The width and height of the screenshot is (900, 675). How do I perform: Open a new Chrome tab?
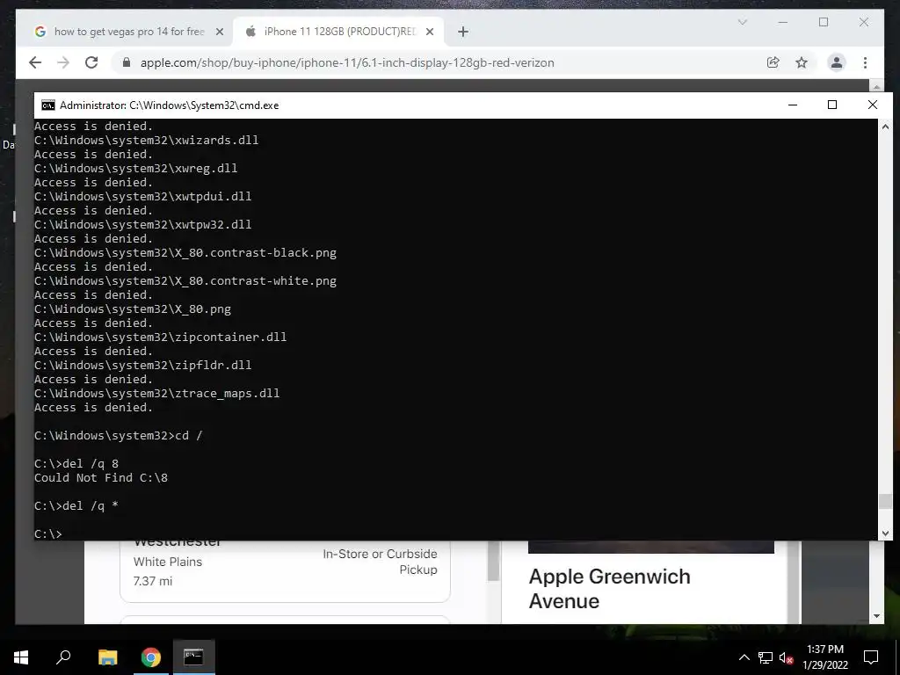click(463, 32)
